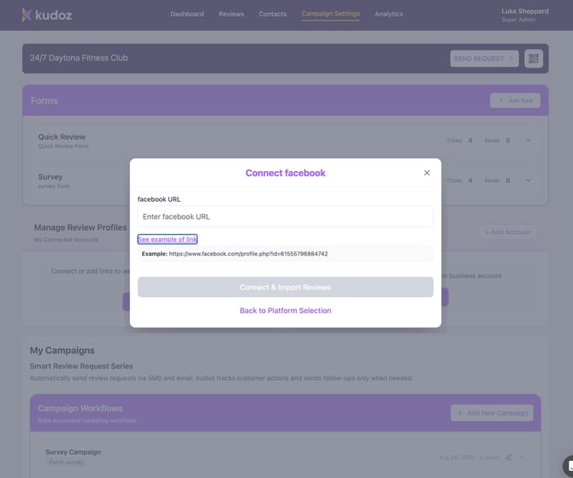Go to the Contacts tab
The image size is (573, 478).
click(273, 15)
